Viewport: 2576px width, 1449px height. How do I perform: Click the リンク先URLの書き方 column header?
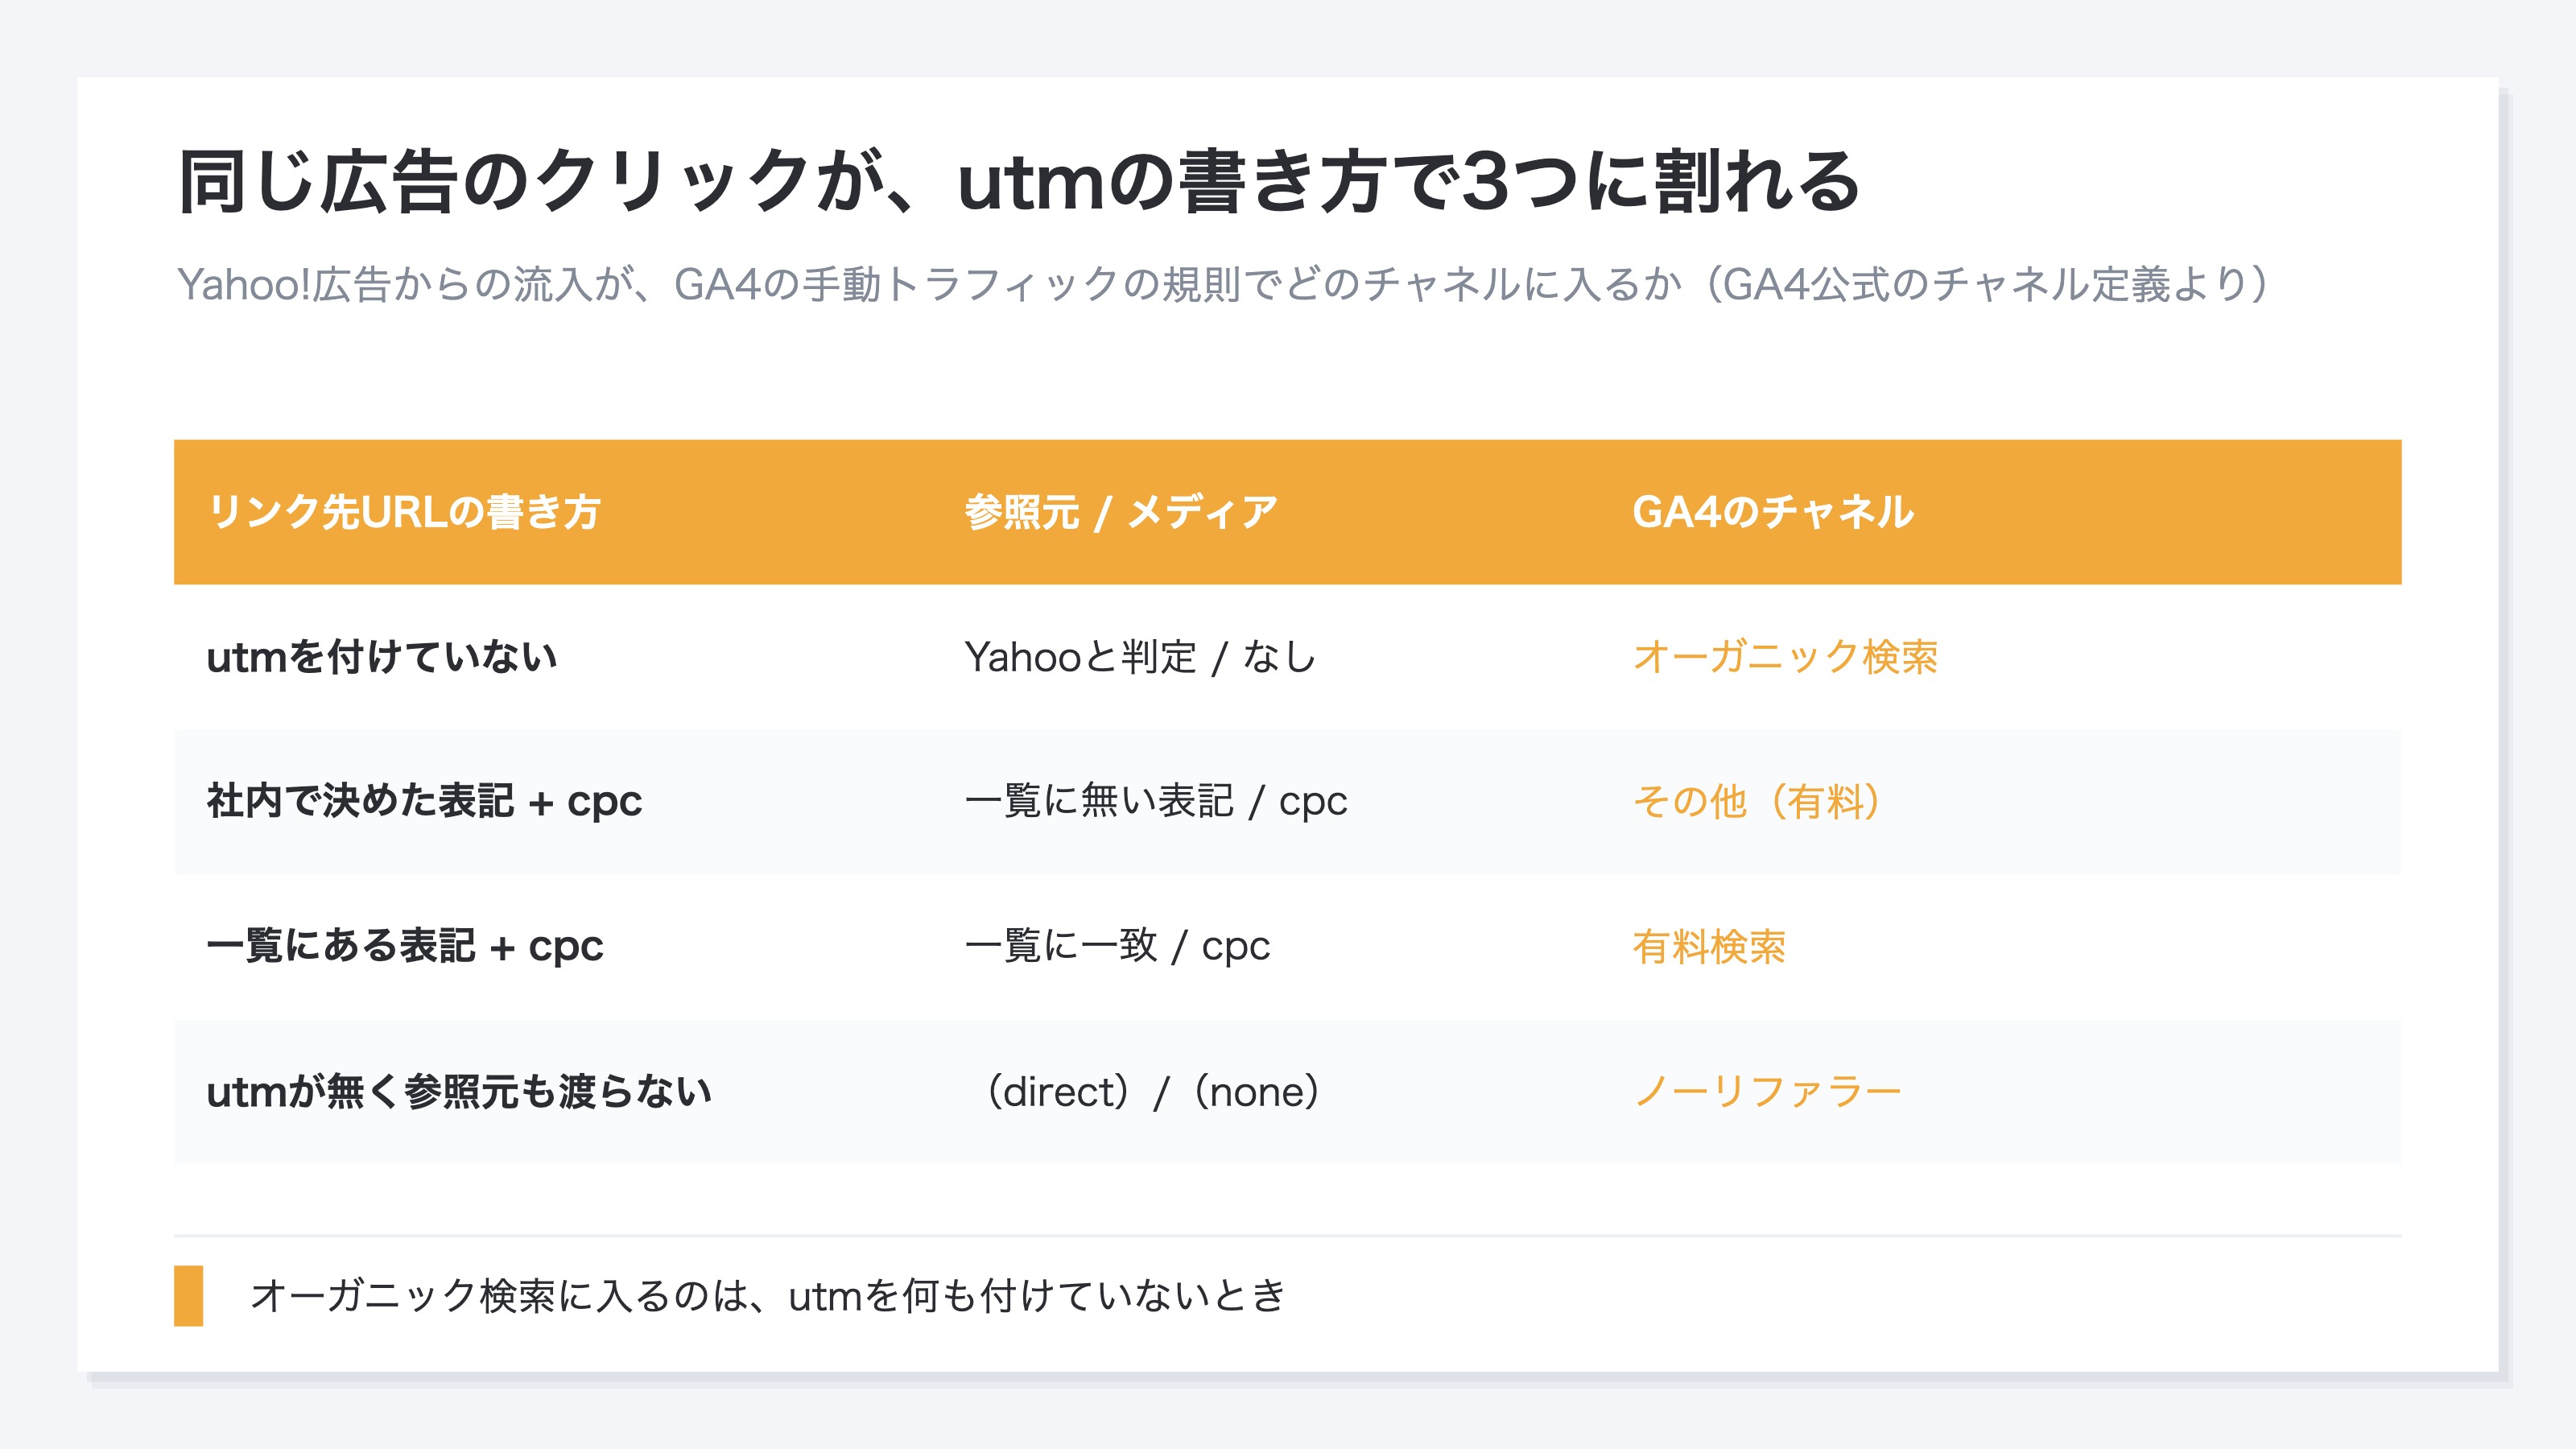403,512
